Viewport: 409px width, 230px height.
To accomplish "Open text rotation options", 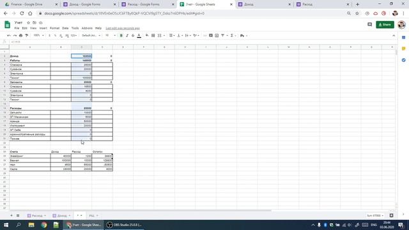I will [196, 36].
